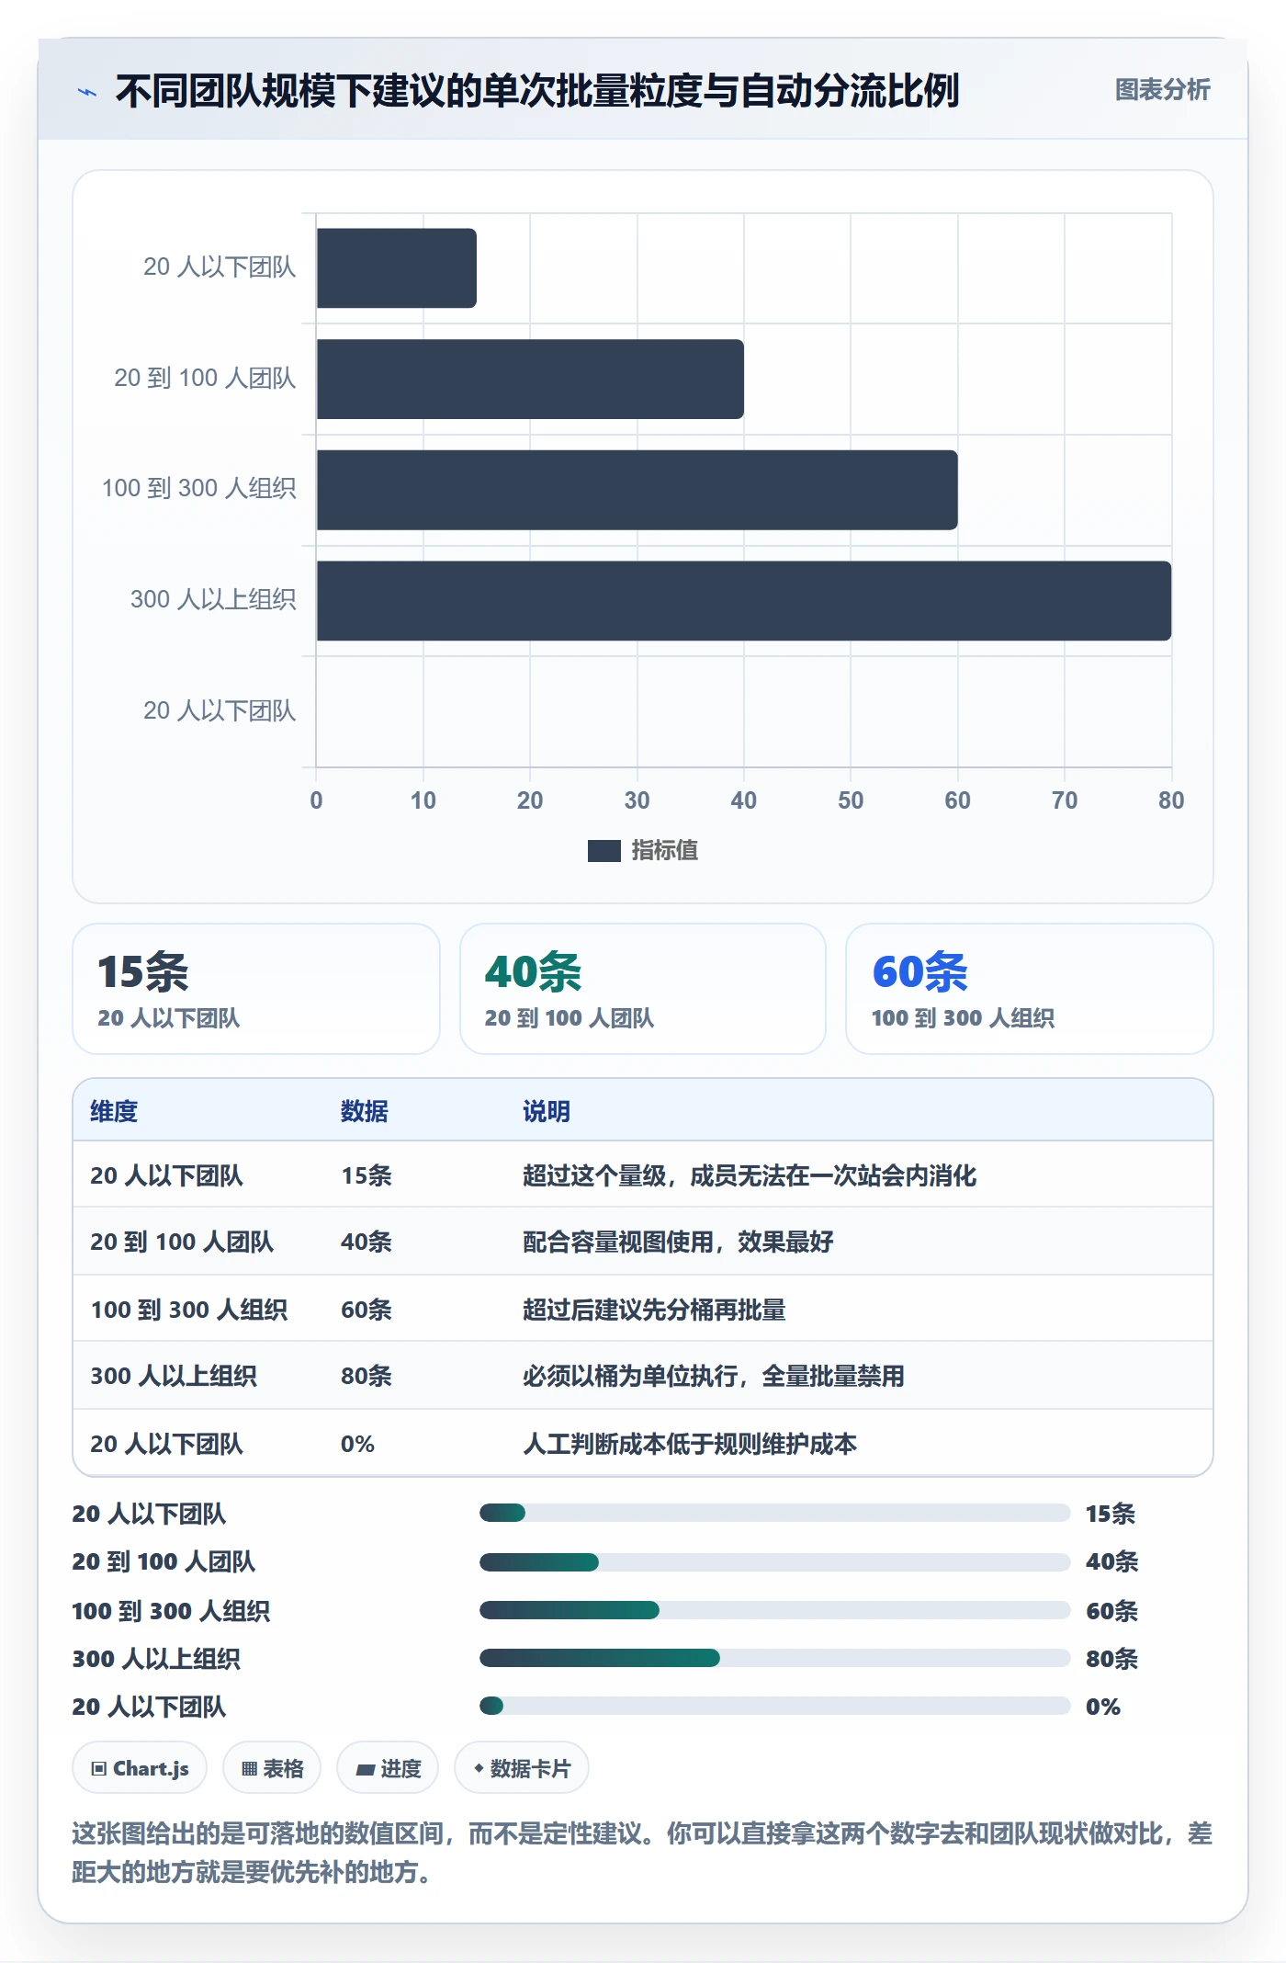The height and width of the screenshot is (1963, 1286).
Task: Click the 表格 tag chip
Action: pyautogui.click(x=272, y=1768)
